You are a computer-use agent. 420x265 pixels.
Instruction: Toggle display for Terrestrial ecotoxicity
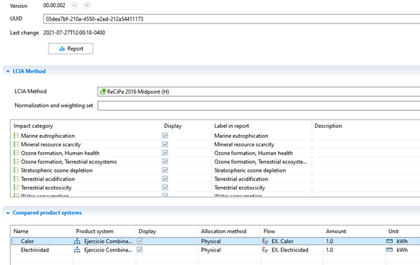click(165, 188)
